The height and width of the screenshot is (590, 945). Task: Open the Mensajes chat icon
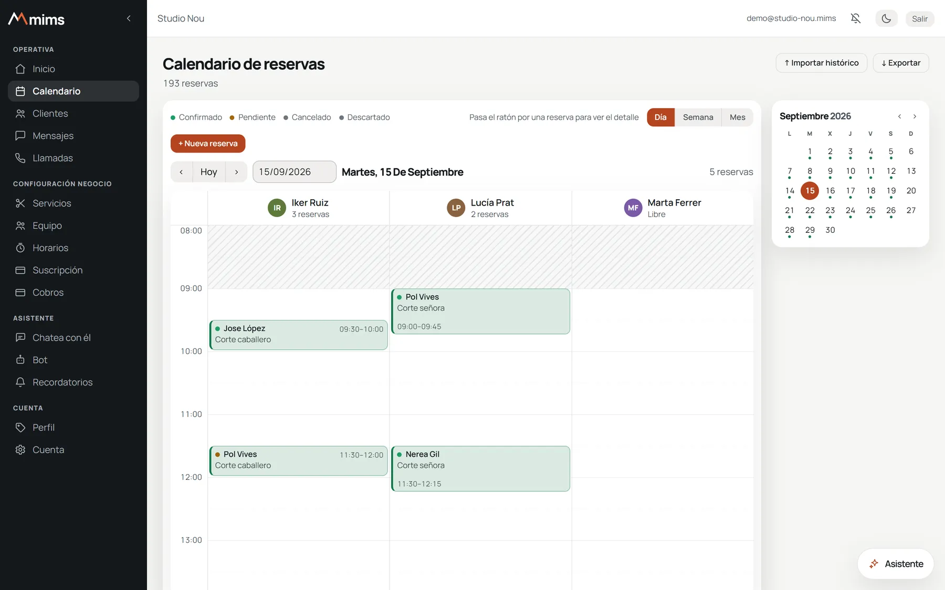click(x=20, y=136)
